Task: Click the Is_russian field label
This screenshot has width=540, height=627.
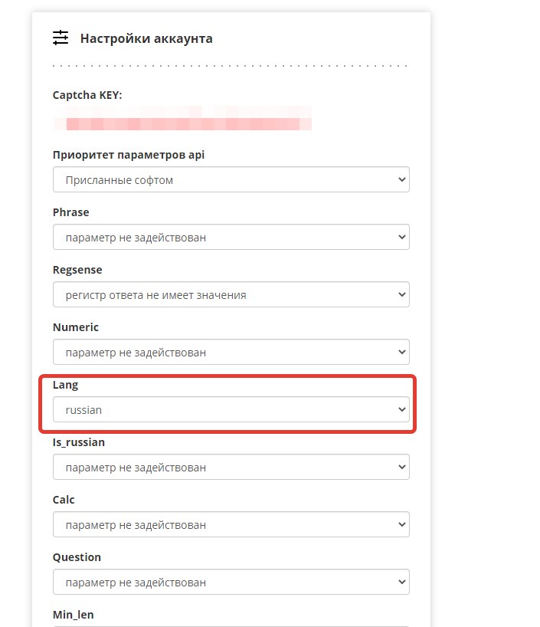Action: [79, 442]
